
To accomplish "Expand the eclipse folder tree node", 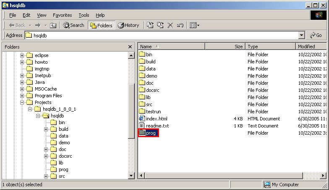I will tap(22, 55).
